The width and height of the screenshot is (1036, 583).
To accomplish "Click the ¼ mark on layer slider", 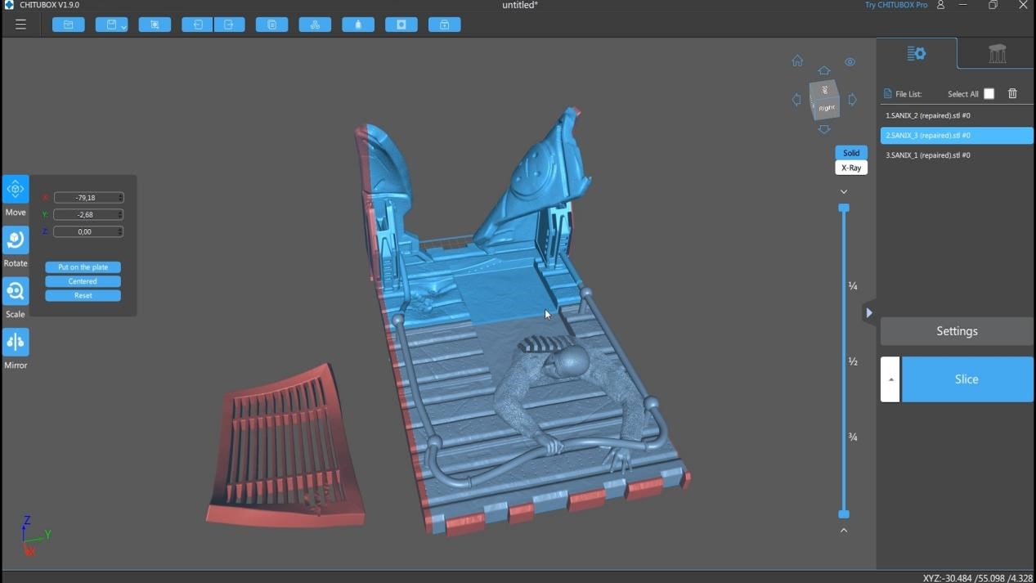I will 853,286.
